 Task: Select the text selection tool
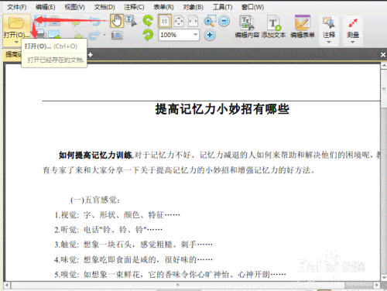click(x=132, y=21)
